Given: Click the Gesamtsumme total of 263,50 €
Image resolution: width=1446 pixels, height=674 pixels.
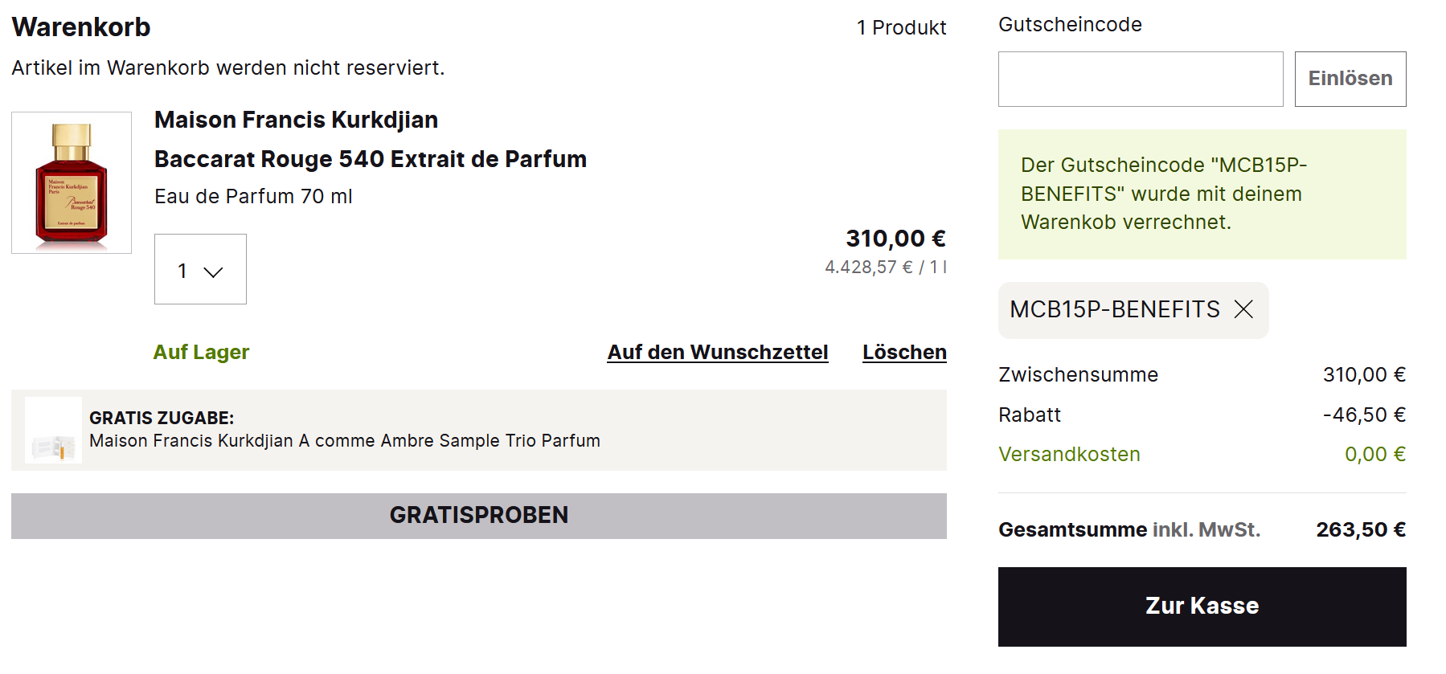Looking at the screenshot, I should (1360, 530).
